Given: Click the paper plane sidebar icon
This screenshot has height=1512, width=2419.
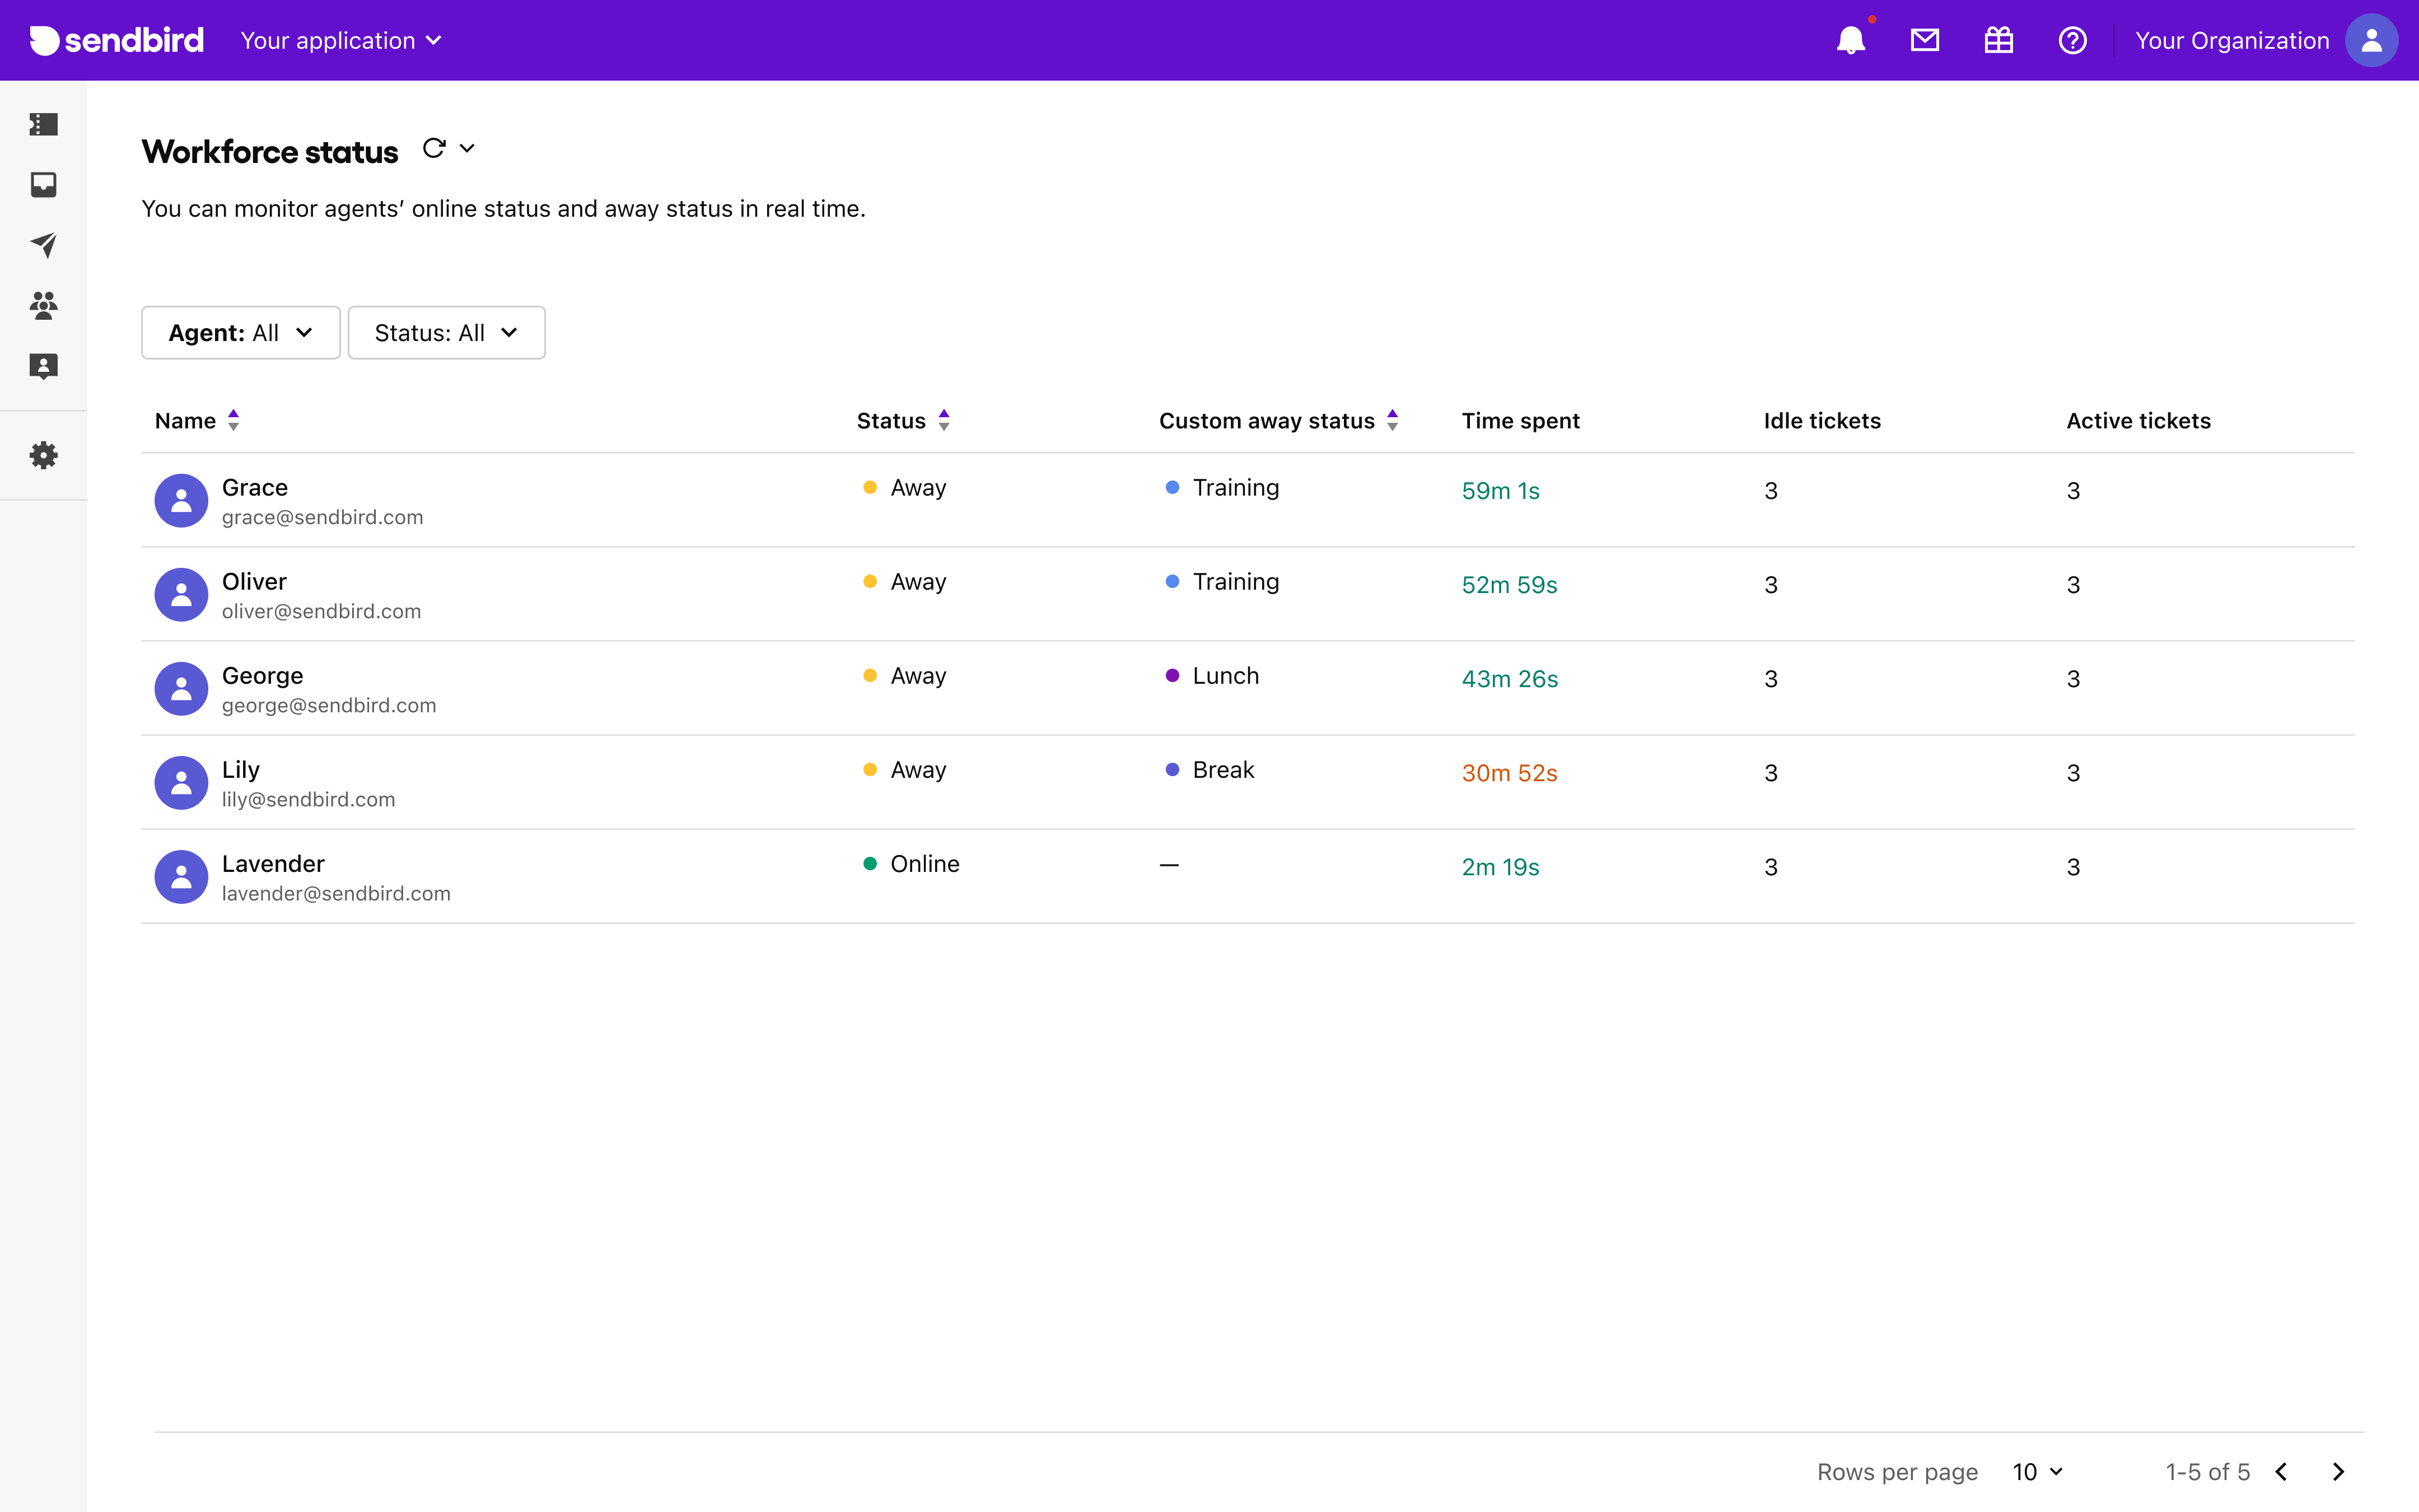Looking at the screenshot, I should pyautogui.click(x=43, y=245).
